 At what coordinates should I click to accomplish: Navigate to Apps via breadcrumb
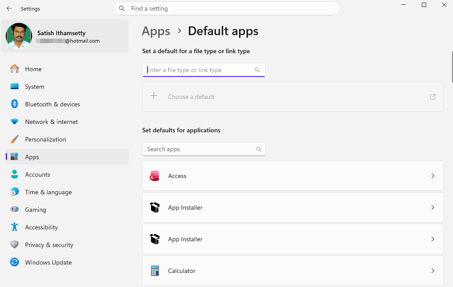[x=156, y=31]
